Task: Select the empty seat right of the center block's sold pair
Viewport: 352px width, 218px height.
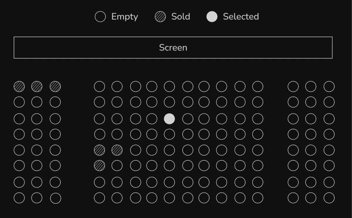Action: click(136, 150)
